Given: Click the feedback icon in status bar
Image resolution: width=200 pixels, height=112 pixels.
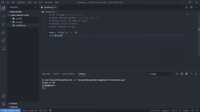Looking at the screenshot, I should click(x=192, y=110).
